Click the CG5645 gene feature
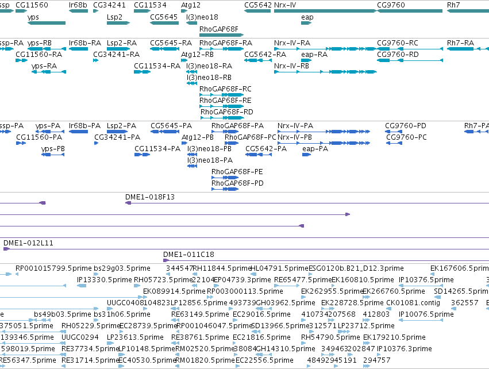Viewport: 489px width, 369px height. point(164,23)
